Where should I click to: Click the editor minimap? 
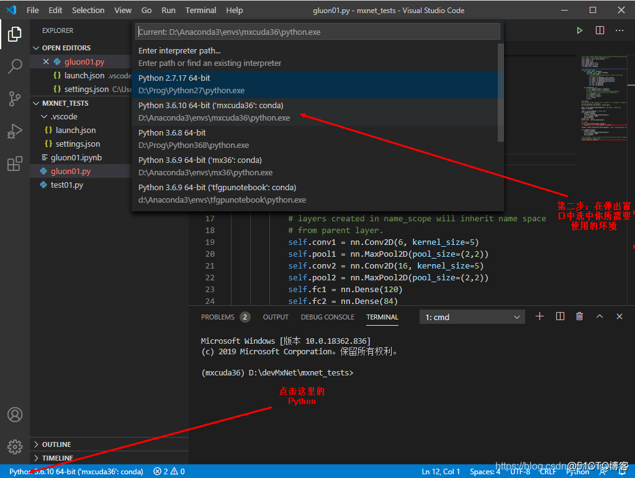click(x=603, y=99)
